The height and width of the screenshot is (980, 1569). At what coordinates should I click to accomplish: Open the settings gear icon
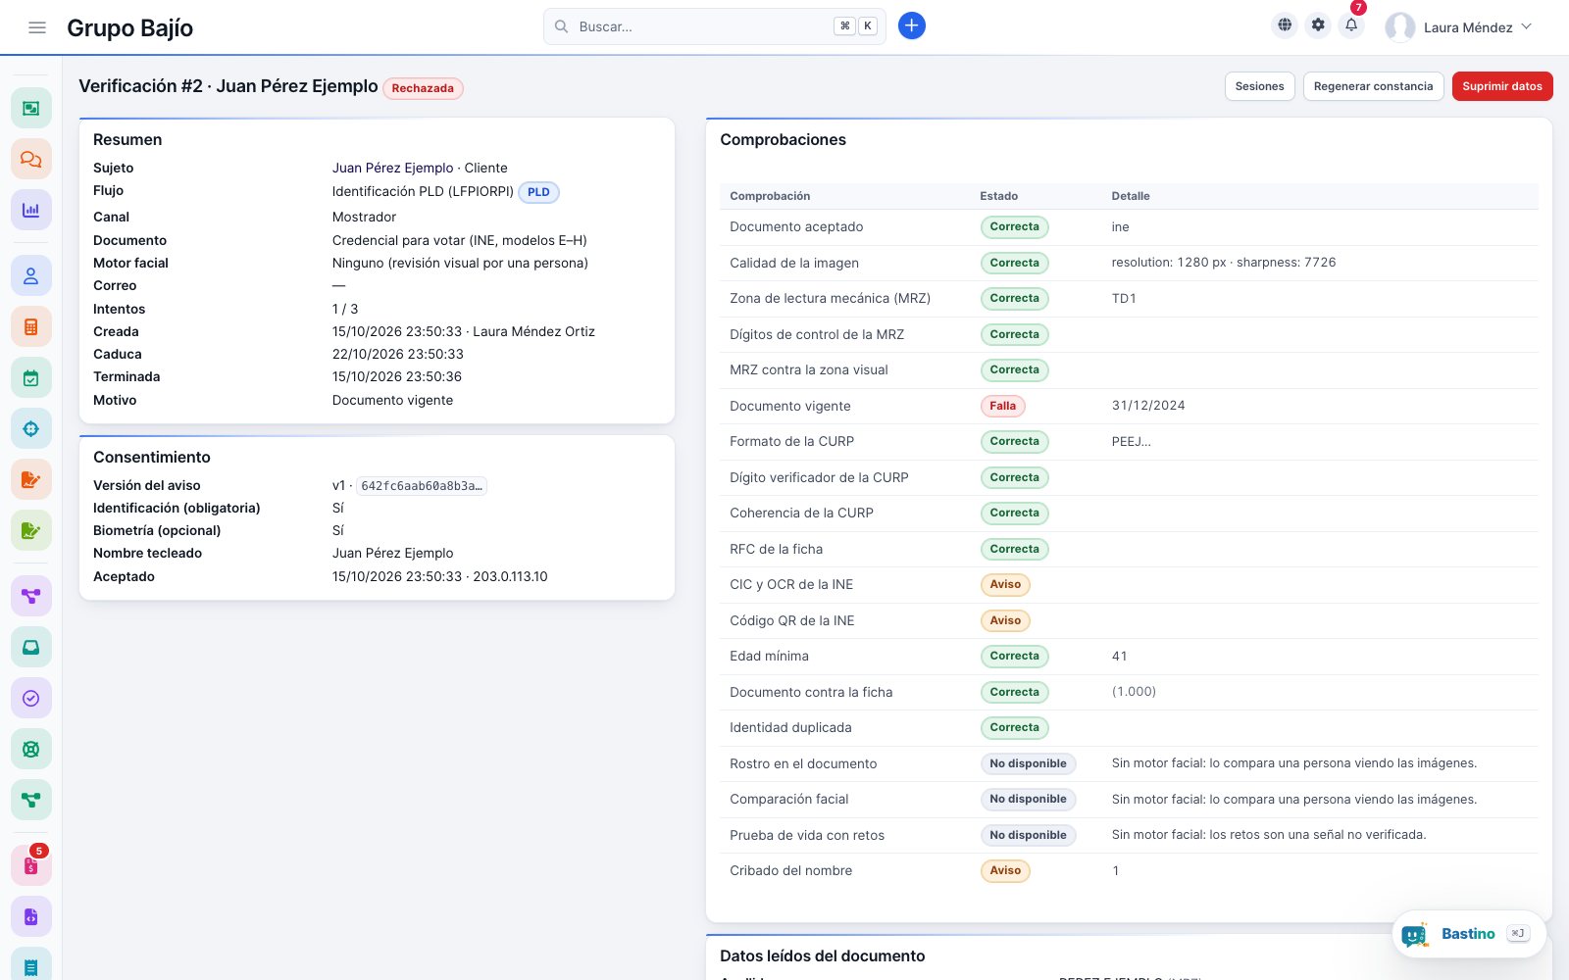[x=1318, y=25]
